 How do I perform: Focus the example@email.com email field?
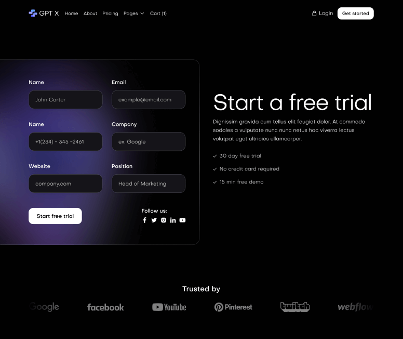click(149, 99)
